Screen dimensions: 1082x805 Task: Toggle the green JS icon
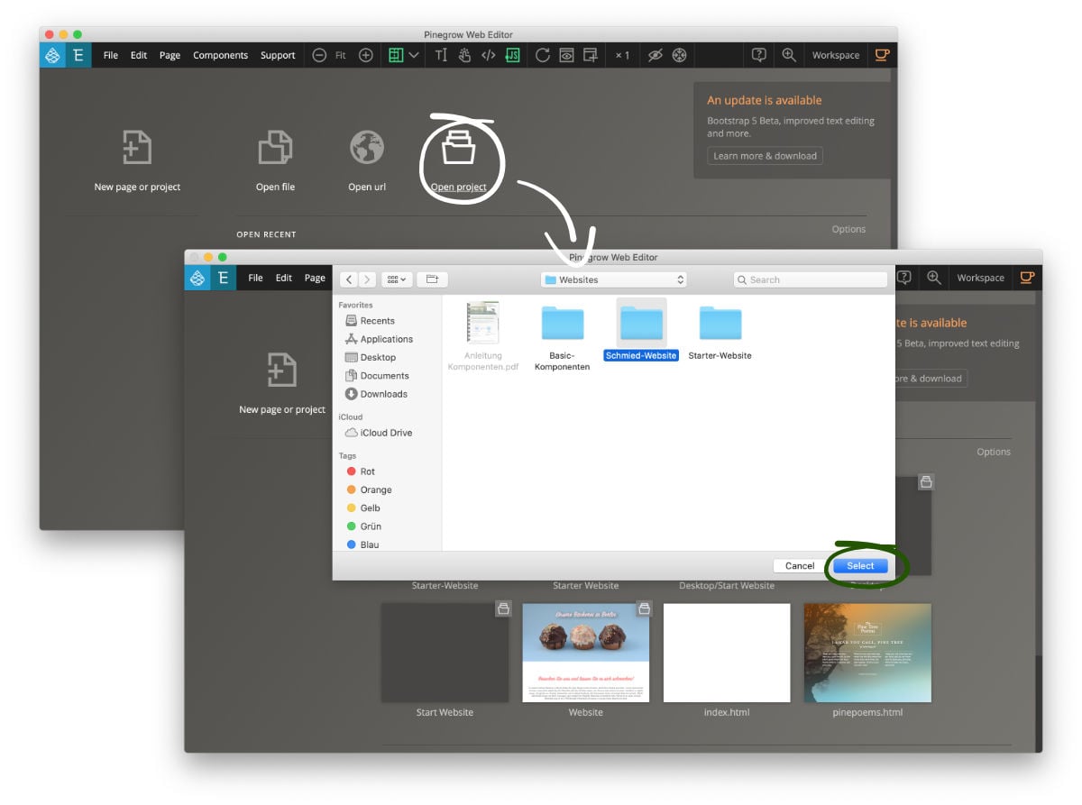pos(512,55)
